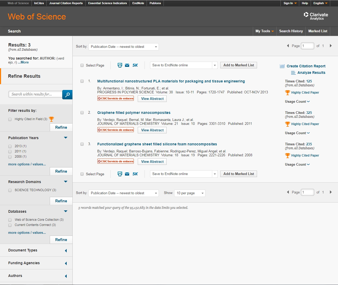Click Refine under Publication Years
The height and width of the screenshot is (285, 338).
click(x=61, y=171)
